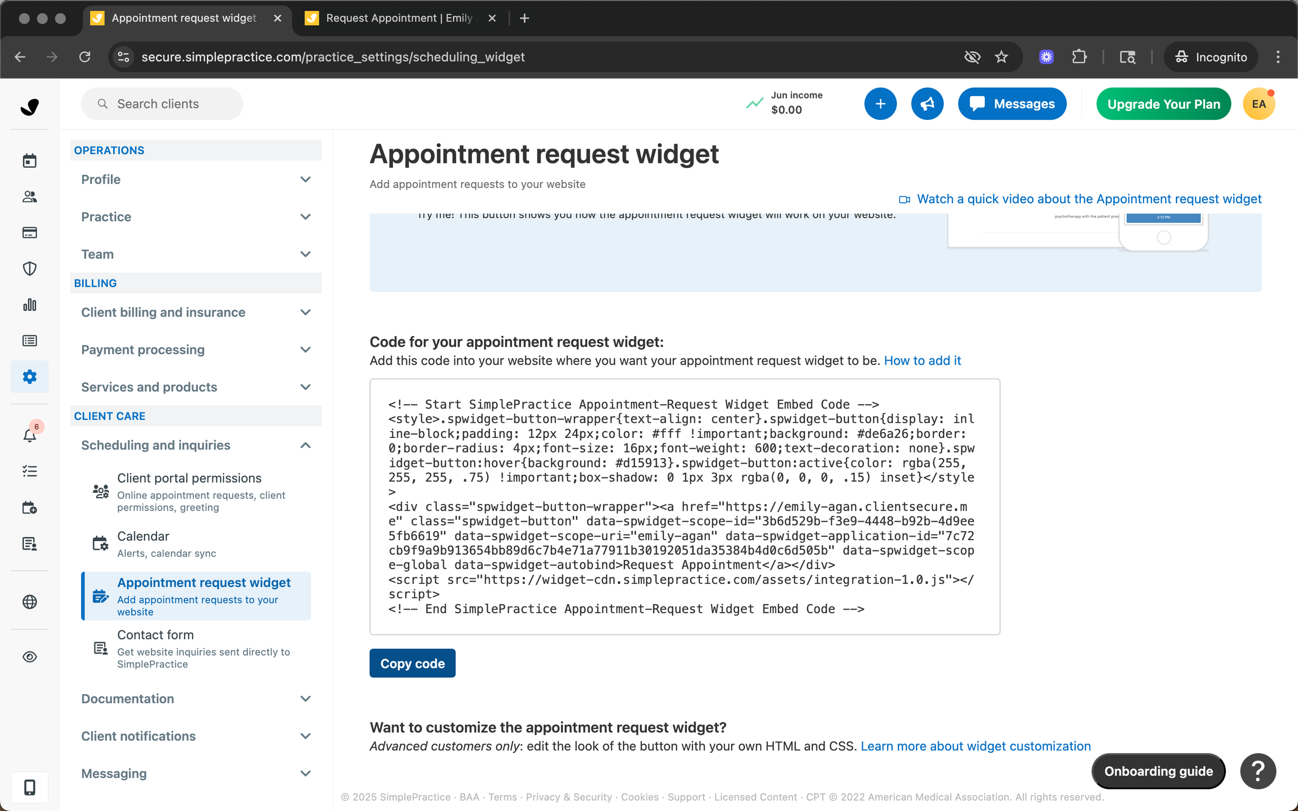This screenshot has height=811, width=1298.
Task: Click the megaphone announcements button
Action: tap(927, 104)
